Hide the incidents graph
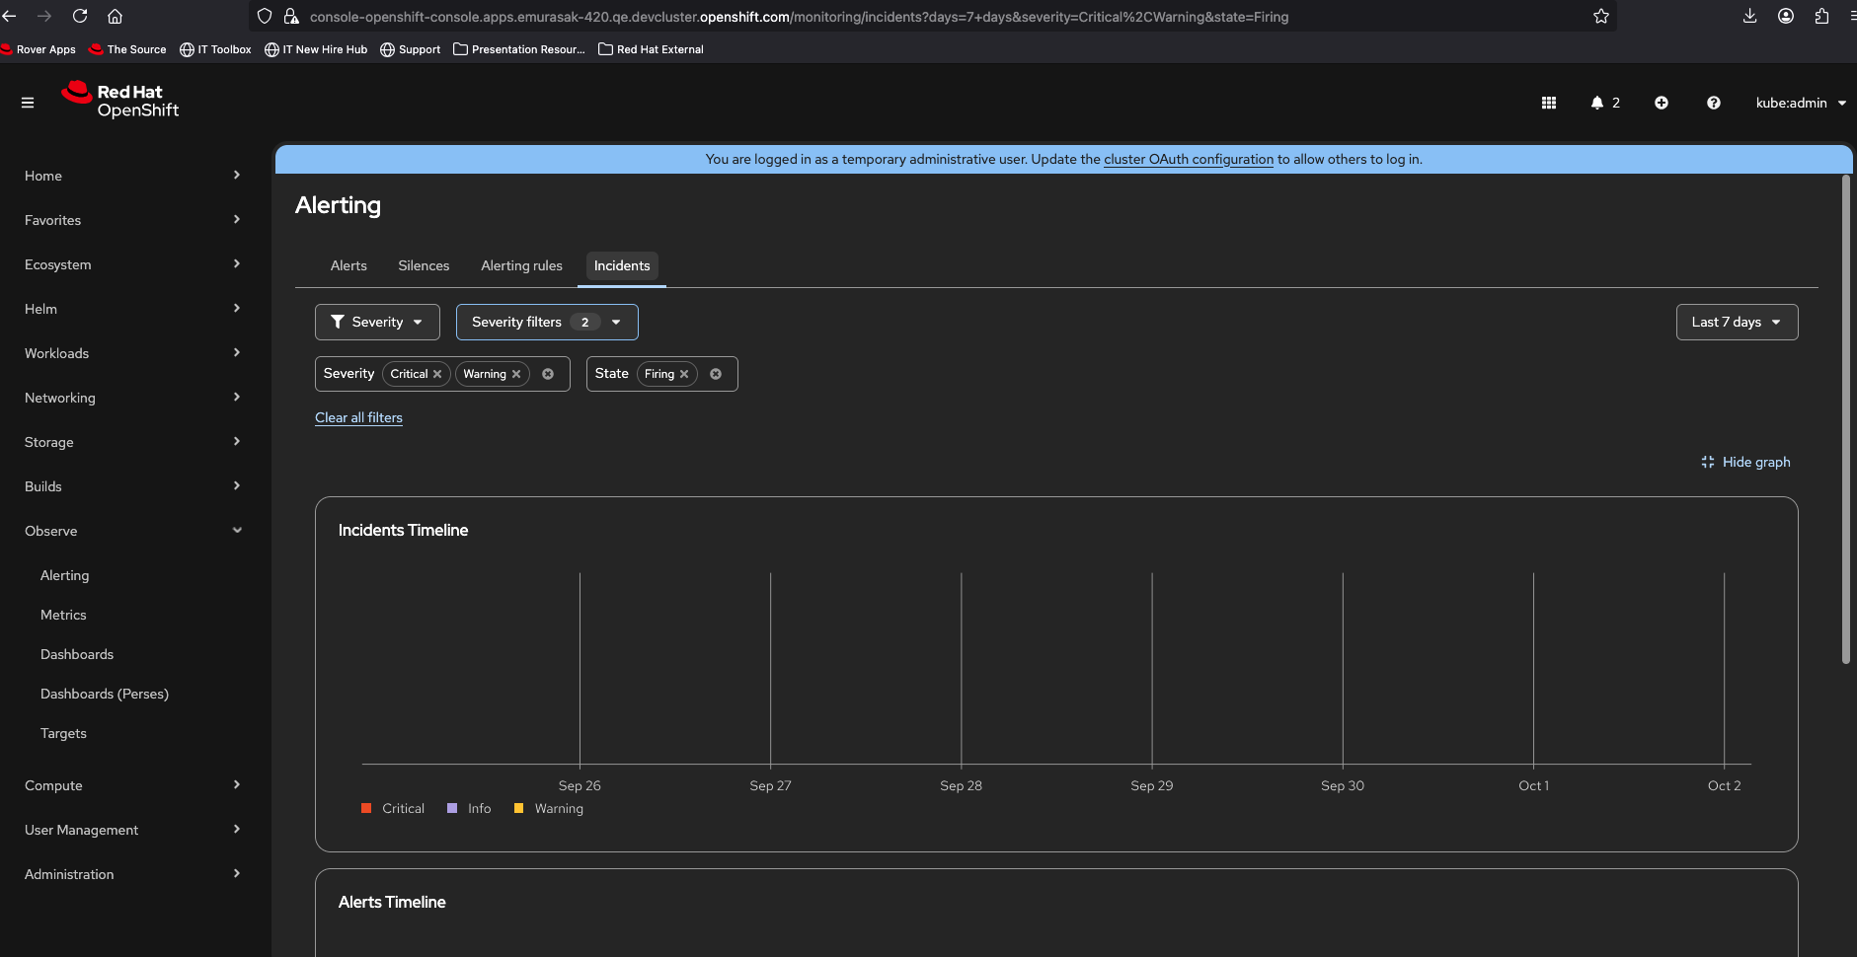The image size is (1857, 957). (x=1745, y=462)
